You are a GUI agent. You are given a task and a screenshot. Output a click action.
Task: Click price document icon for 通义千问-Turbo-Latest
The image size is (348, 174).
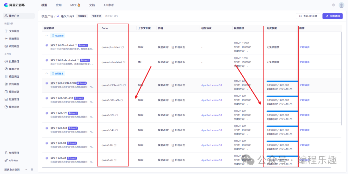[x=173, y=62]
